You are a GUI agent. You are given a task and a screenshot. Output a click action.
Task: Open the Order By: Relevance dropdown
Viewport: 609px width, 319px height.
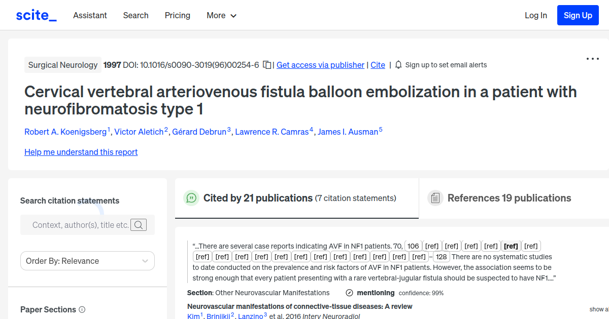[x=87, y=260]
